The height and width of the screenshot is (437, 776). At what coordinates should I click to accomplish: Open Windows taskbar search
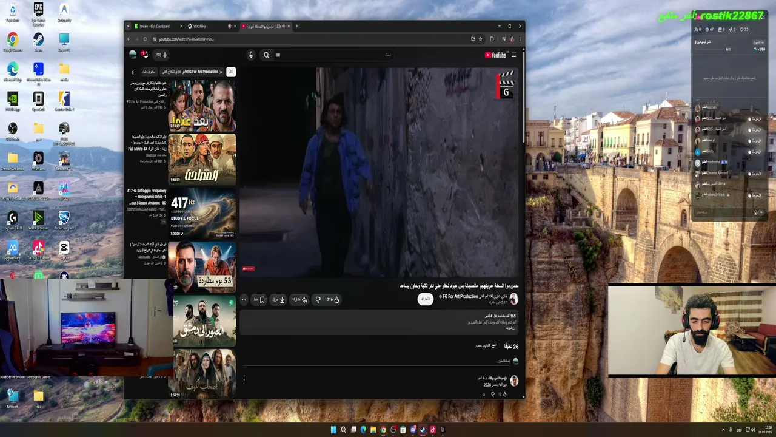click(x=344, y=430)
